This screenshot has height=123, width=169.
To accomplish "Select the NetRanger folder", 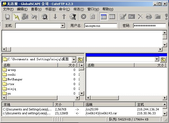I will [x=15, y=79].
